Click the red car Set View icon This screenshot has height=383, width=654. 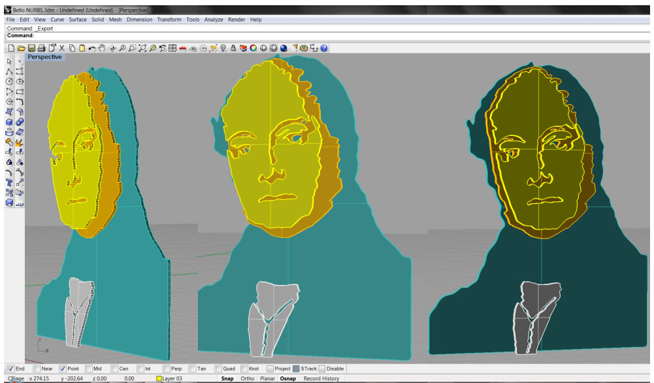[x=183, y=48]
